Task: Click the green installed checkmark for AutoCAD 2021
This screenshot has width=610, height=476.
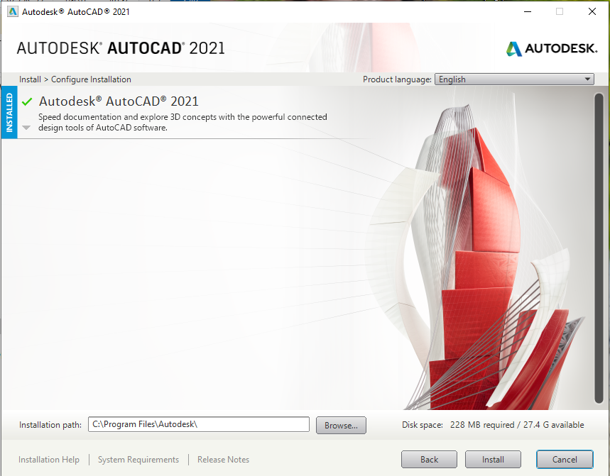Action: [27, 102]
